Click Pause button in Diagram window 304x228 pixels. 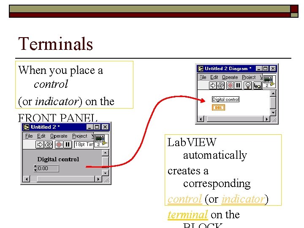[238, 85]
